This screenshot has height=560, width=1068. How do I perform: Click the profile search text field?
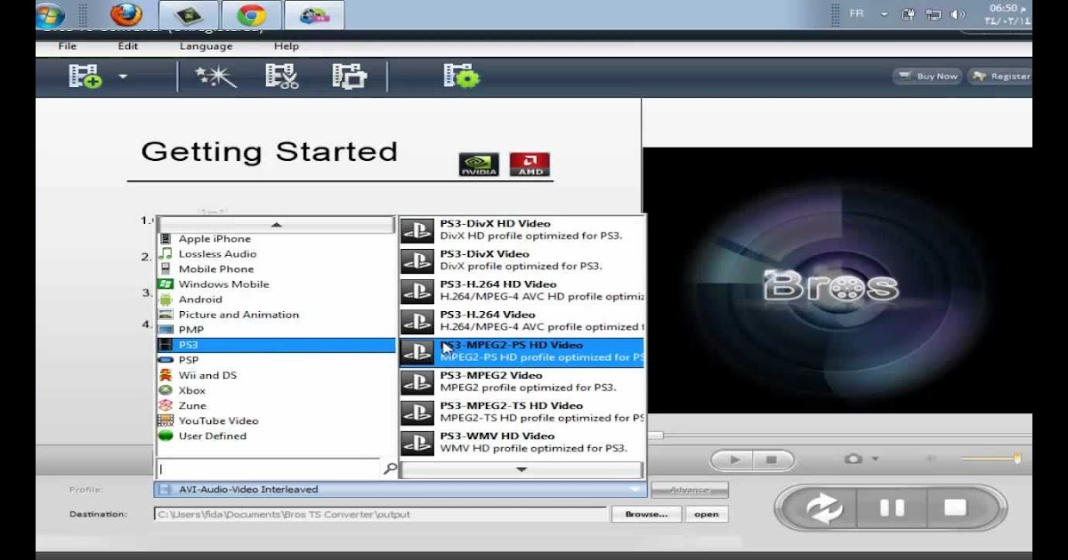coord(269,468)
